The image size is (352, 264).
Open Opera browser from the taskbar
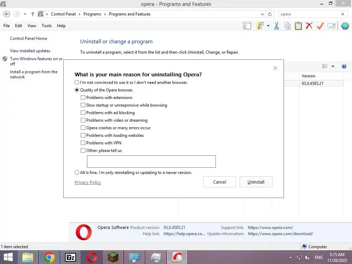pos(91,257)
